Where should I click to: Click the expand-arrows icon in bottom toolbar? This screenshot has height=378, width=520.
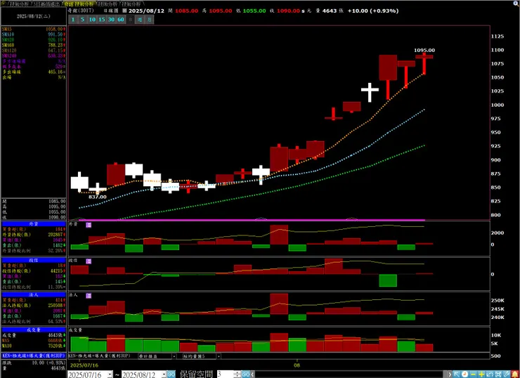(490, 374)
